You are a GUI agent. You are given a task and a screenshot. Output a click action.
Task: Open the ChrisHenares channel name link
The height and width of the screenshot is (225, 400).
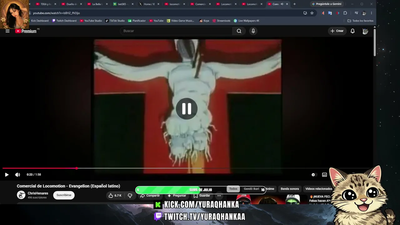(38, 193)
